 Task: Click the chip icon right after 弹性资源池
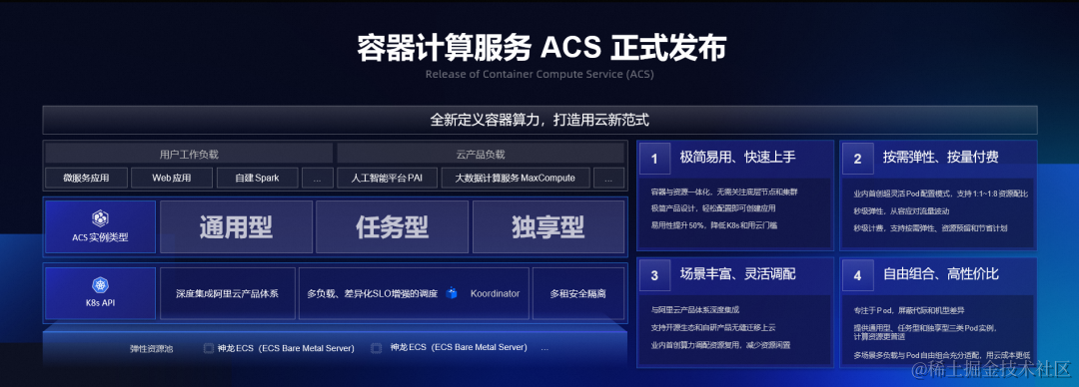click(209, 348)
